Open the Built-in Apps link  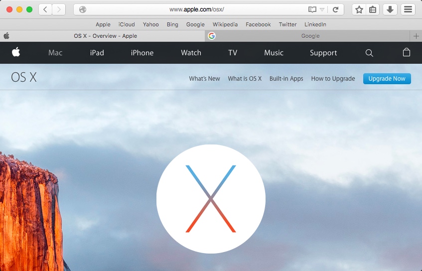click(286, 79)
